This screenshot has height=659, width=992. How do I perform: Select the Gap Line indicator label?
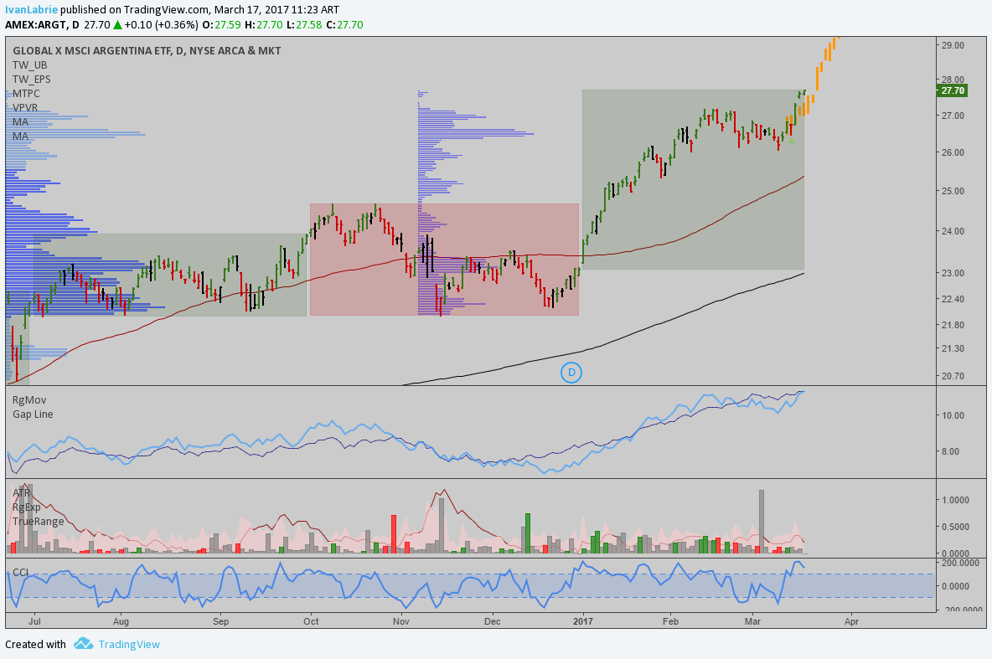(x=33, y=414)
